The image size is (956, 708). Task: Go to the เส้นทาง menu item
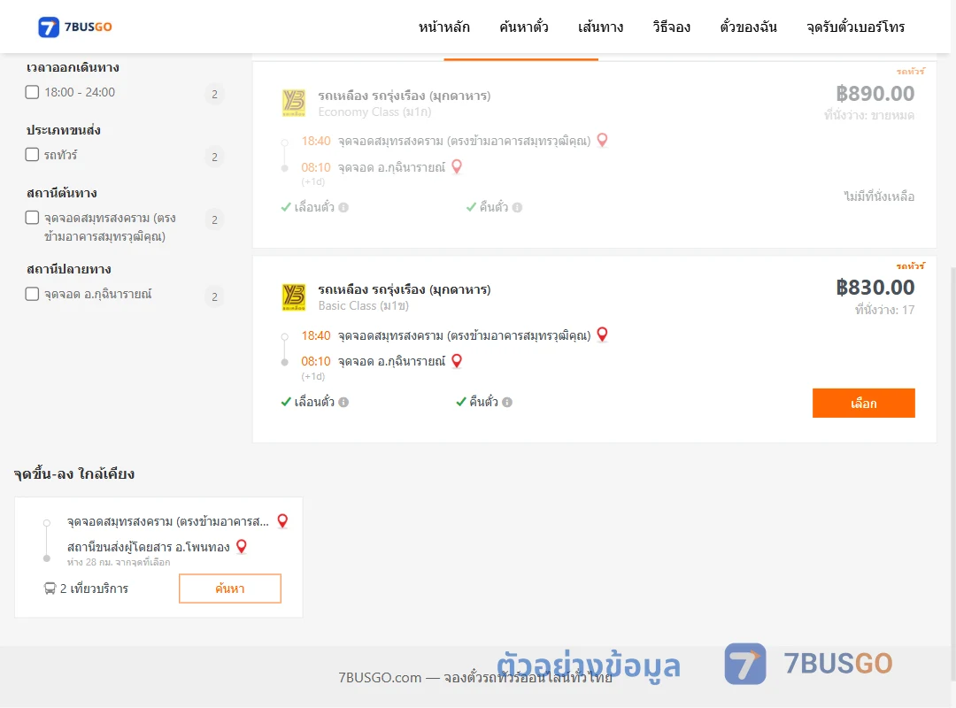pos(600,27)
